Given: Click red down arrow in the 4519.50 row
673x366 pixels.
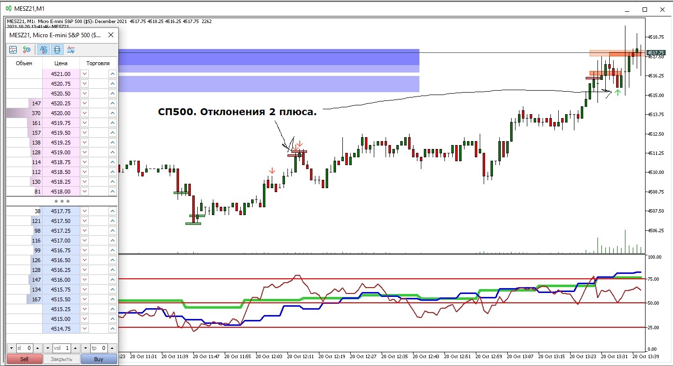Looking at the screenshot, I should 84,133.
